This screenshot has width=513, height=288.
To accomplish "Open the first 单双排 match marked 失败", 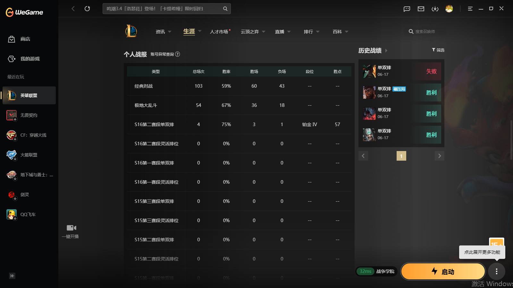I will [401, 71].
